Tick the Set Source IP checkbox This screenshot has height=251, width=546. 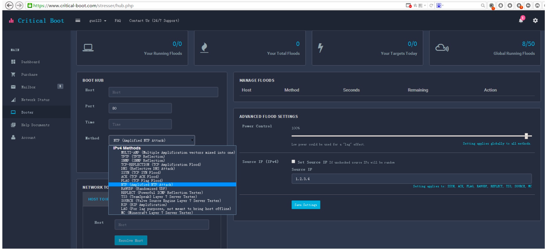(293, 161)
